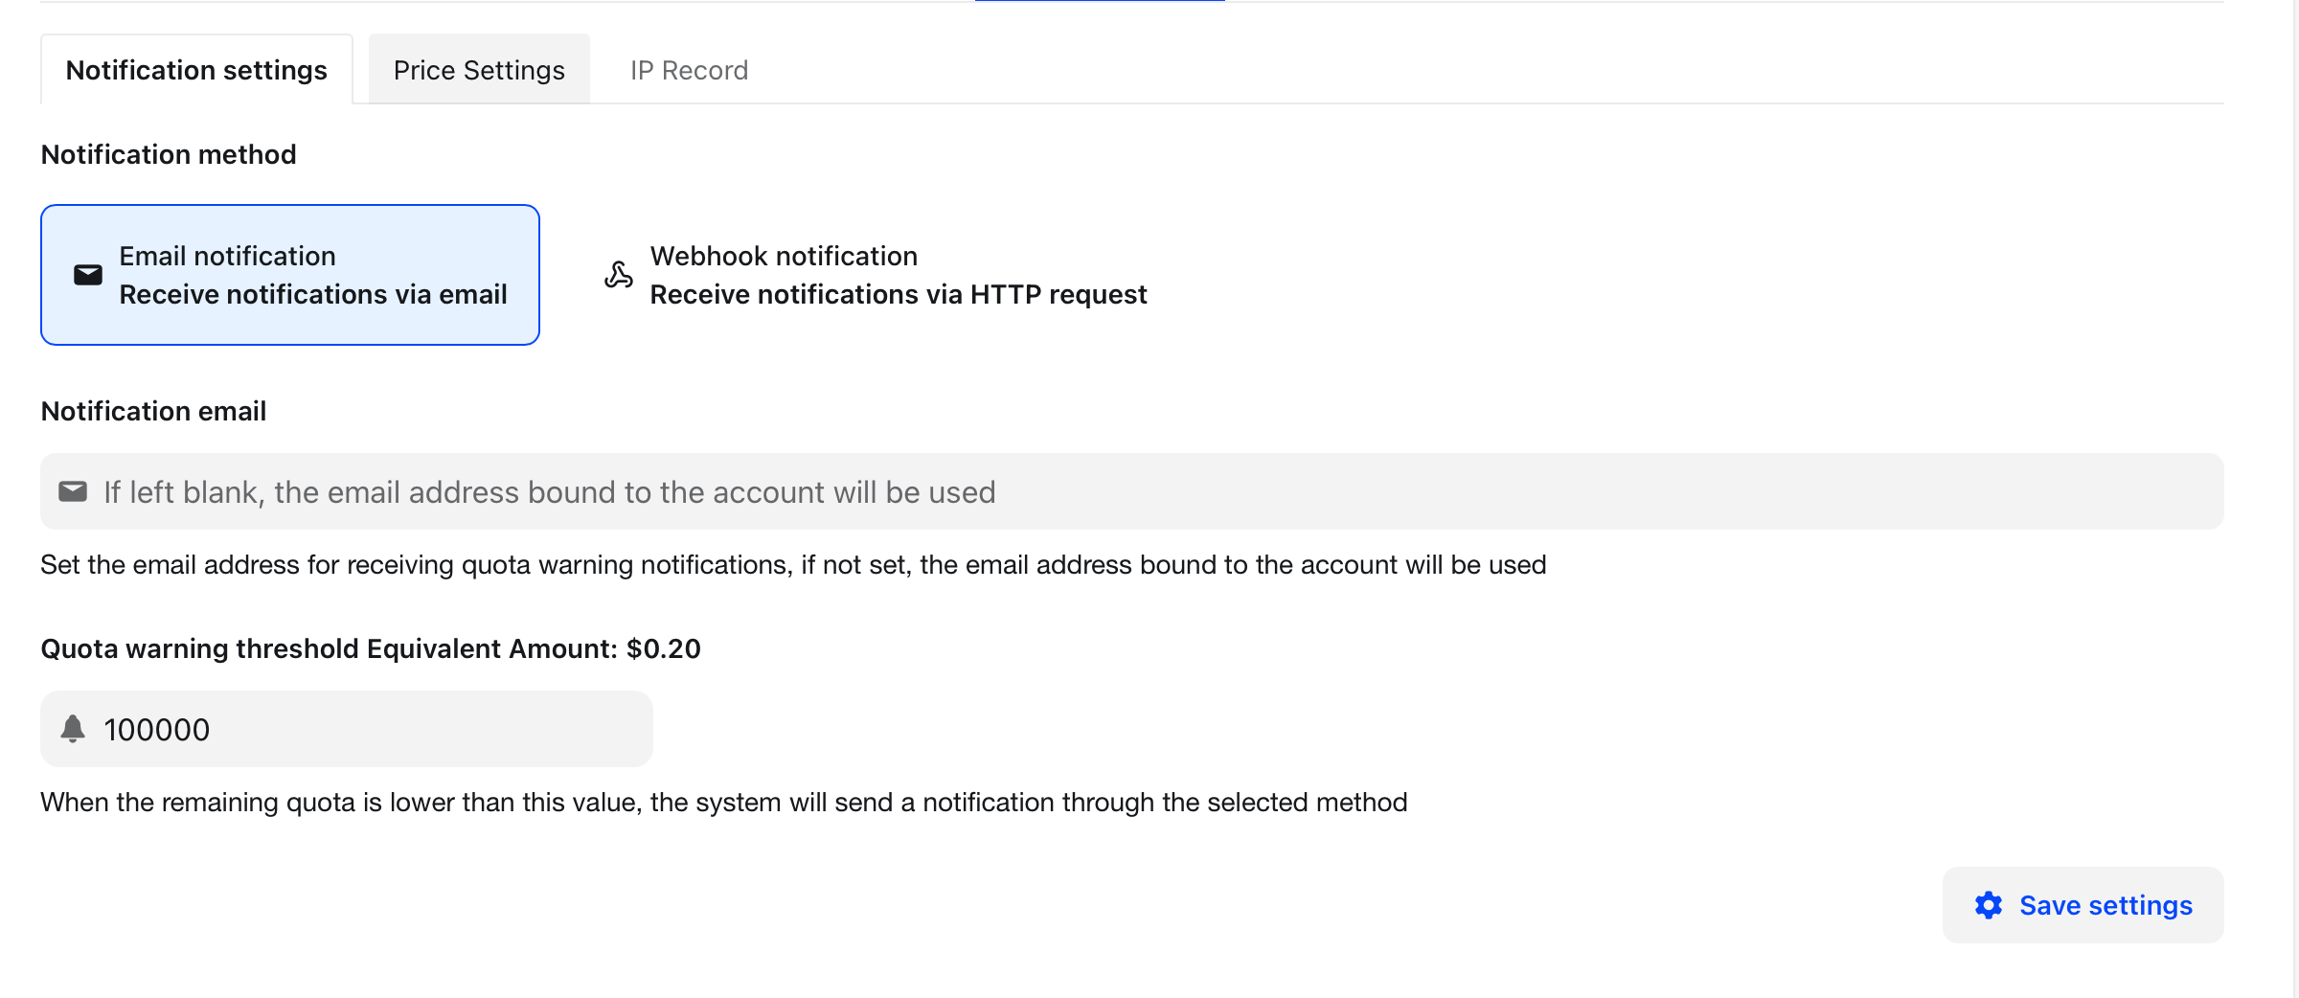Click the webhook icon beside Webhook notification
The image size is (2299, 998).
[x=619, y=275]
